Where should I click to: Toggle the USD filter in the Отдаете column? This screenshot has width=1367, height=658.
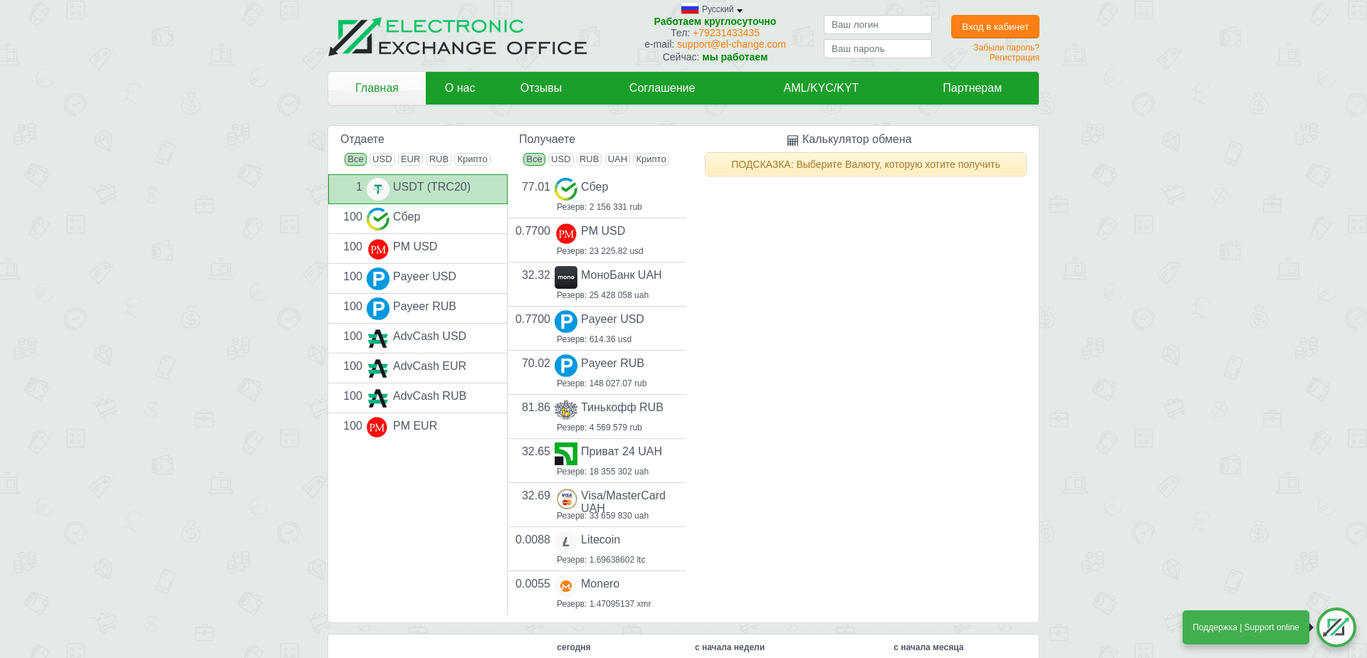click(x=382, y=159)
